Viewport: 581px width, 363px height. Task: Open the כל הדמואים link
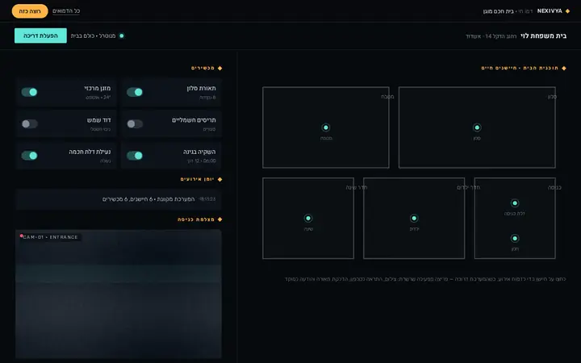tap(66, 11)
